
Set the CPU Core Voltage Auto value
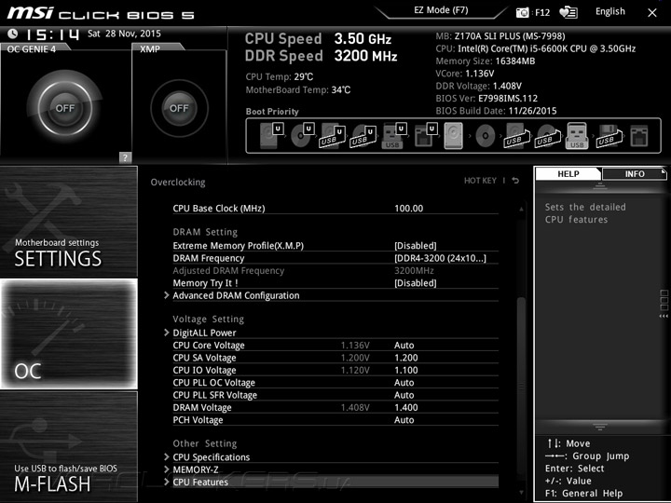click(x=404, y=346)
